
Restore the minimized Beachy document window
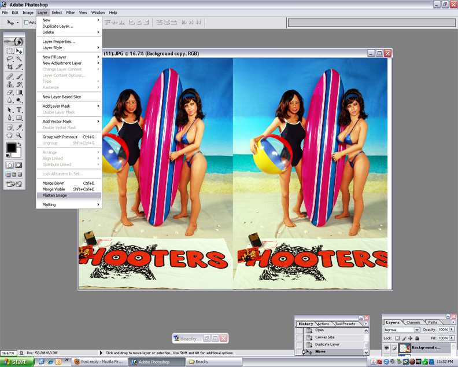coord(207,338)
